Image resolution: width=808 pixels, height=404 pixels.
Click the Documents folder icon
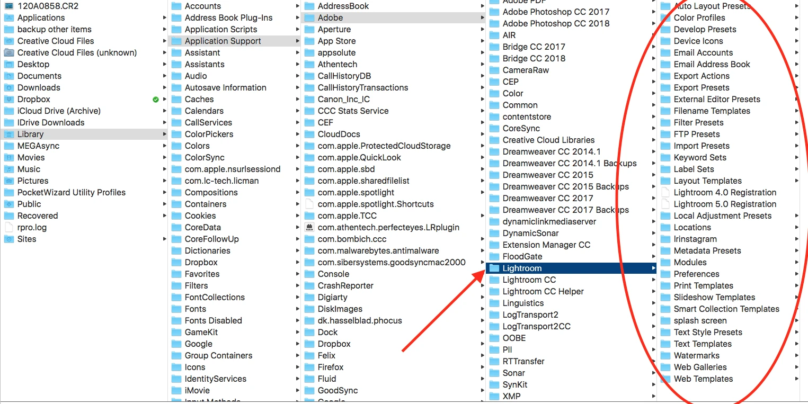coord(8,76)
